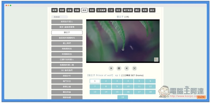Choose the 前男友不是人 drama
Viewport: 211px width, 103px height.
[x=67, y=22]
